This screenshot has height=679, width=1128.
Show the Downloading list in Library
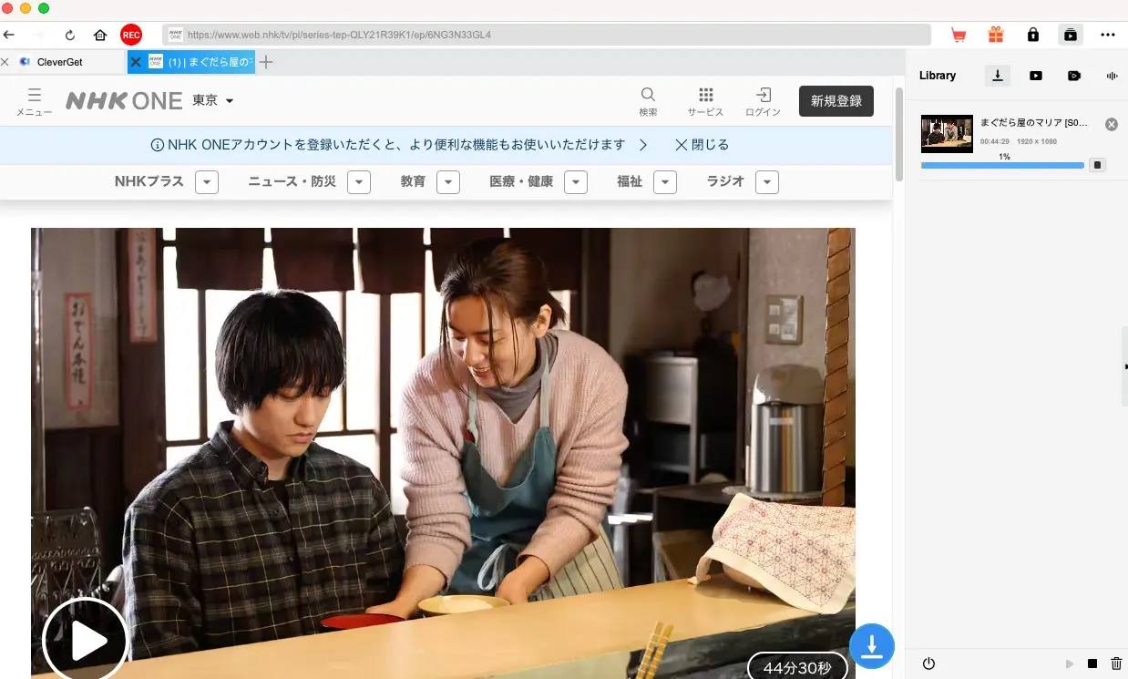tap(998, 76)
